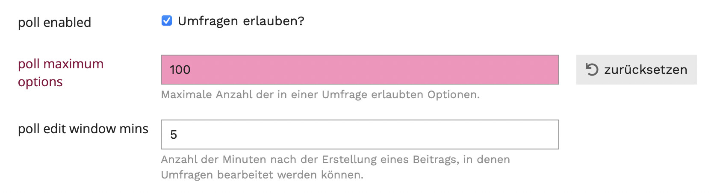Click the word "options" in the red label

coord(40,82)
